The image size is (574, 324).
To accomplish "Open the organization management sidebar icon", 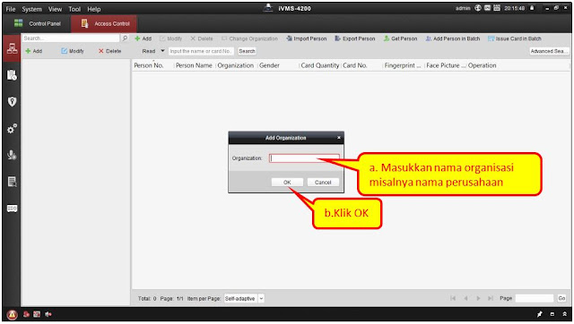I will 12,48.
